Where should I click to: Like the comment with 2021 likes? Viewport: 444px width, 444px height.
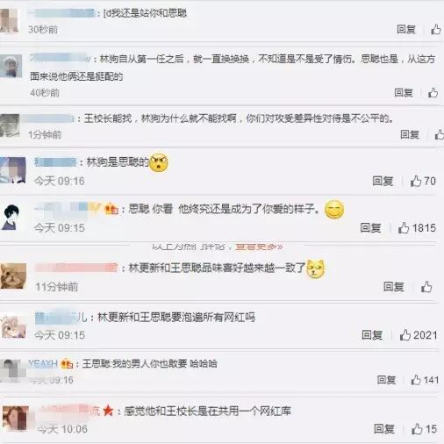pyautogui.click(x=405, y=335)
